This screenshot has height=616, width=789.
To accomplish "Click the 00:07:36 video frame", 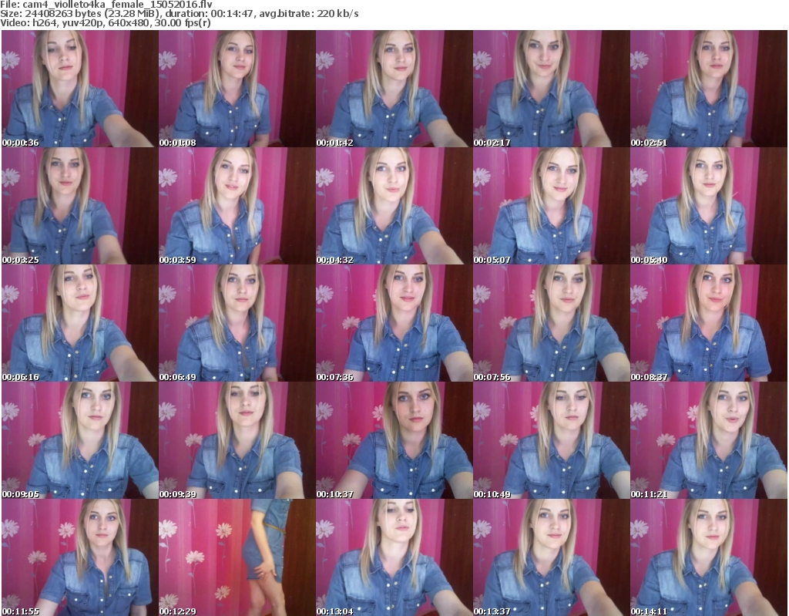I will (394, 323).
